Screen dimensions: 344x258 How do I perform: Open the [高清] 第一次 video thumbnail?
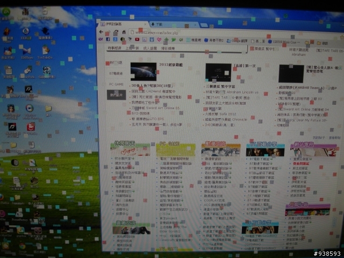click(218, 73)
